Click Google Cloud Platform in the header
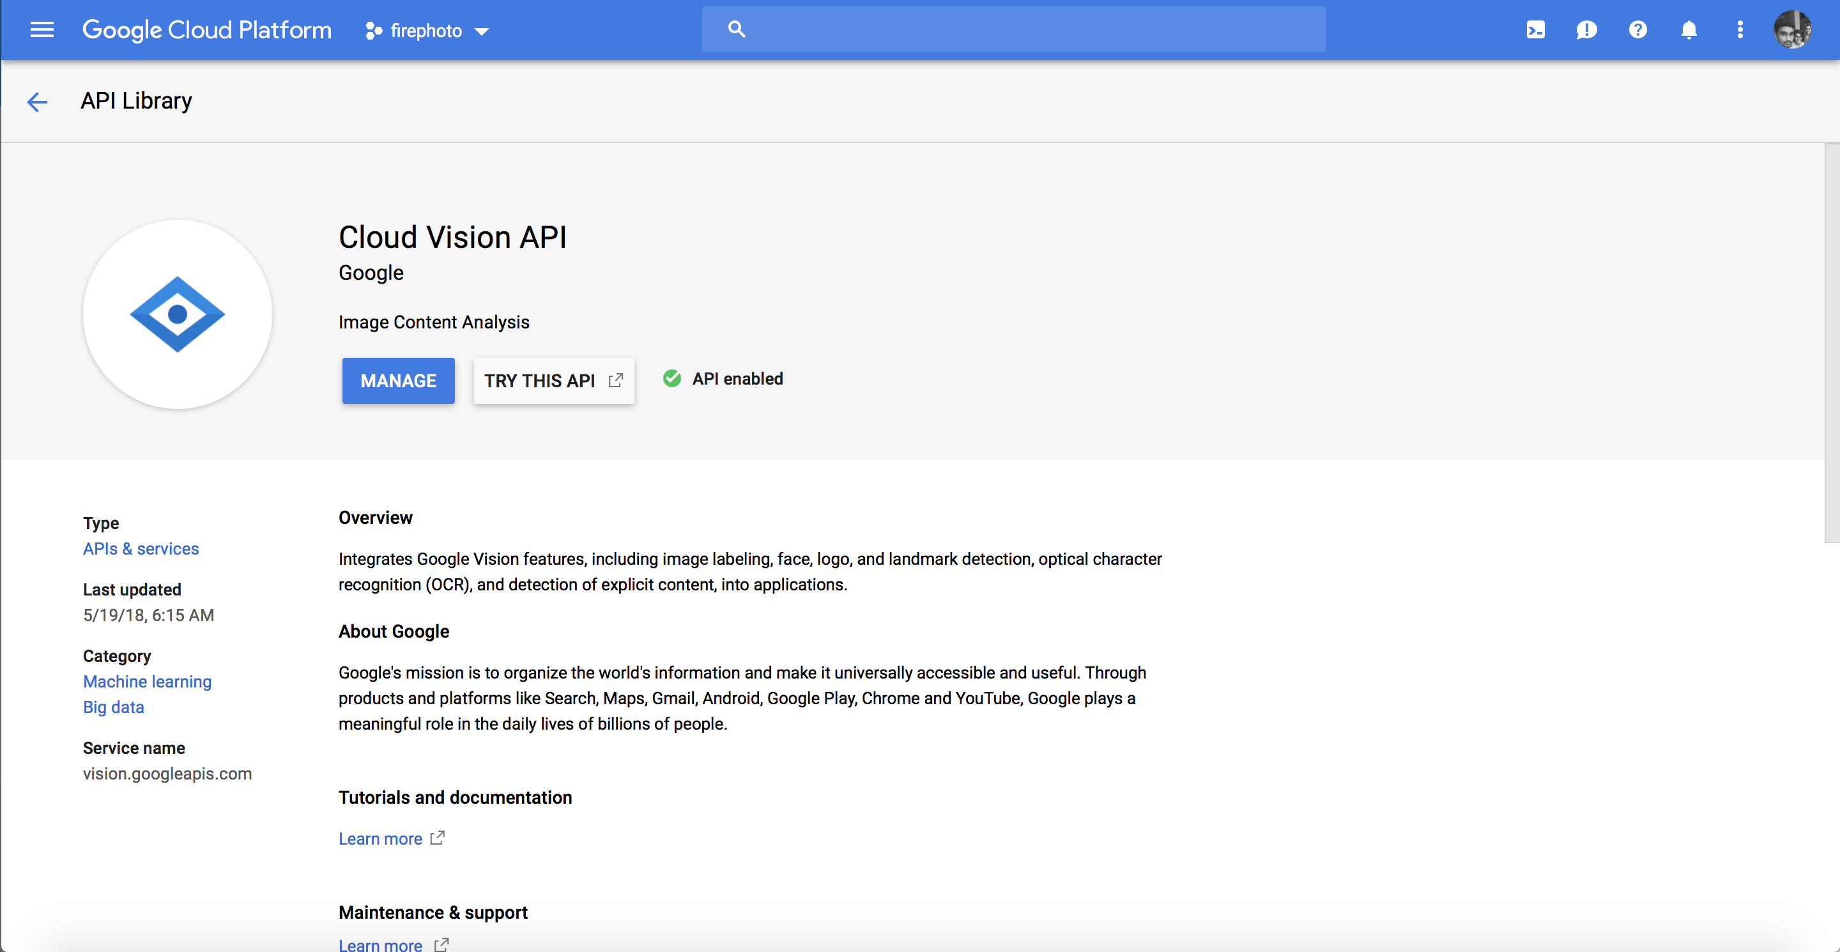The width and height of the screenshot is (1840, 952). click(207, 30)
